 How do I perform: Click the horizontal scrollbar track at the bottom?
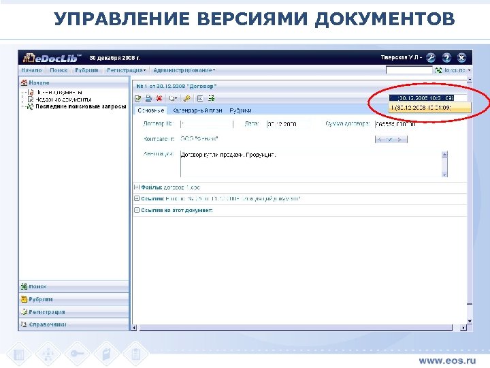point(296,328)
